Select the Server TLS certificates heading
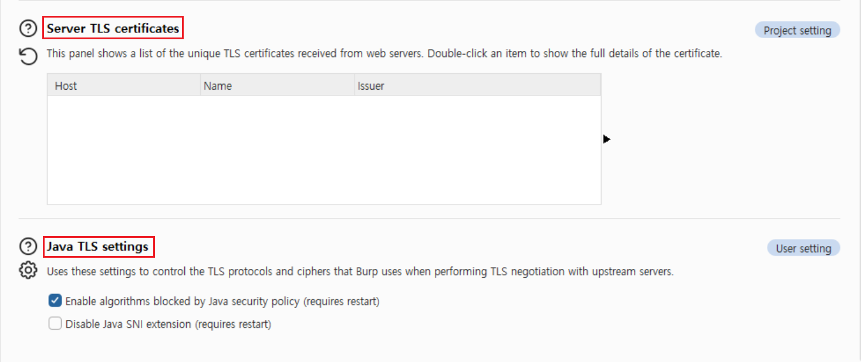Image resolution: width=861 pixels, height=362 pixels. pyautogui.click(x=113, y=28)
